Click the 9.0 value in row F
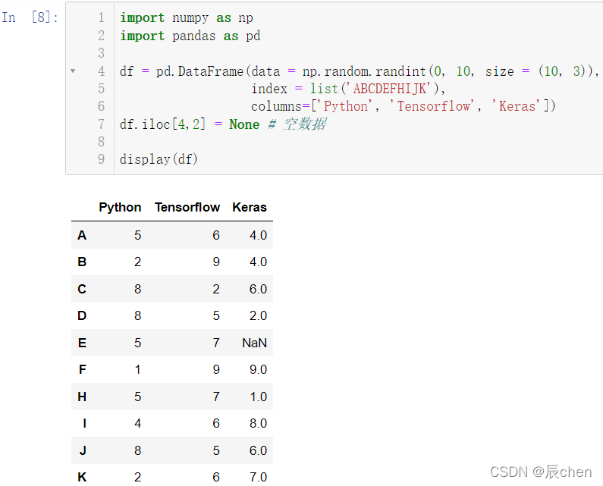 tap(258, 369)
